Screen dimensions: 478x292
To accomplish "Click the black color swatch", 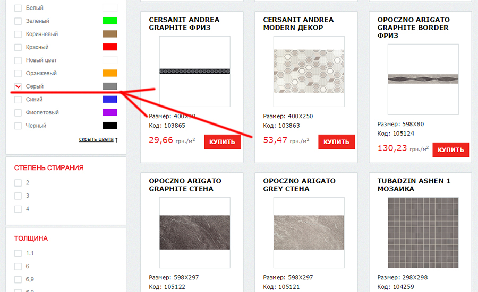I will click(110, 125).
